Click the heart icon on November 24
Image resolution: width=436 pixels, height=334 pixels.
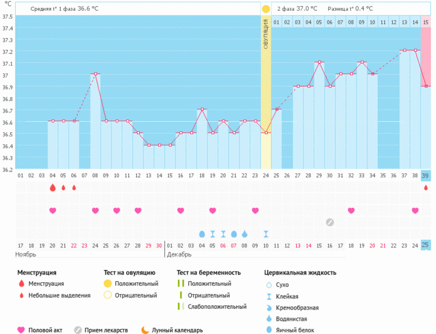95,211
